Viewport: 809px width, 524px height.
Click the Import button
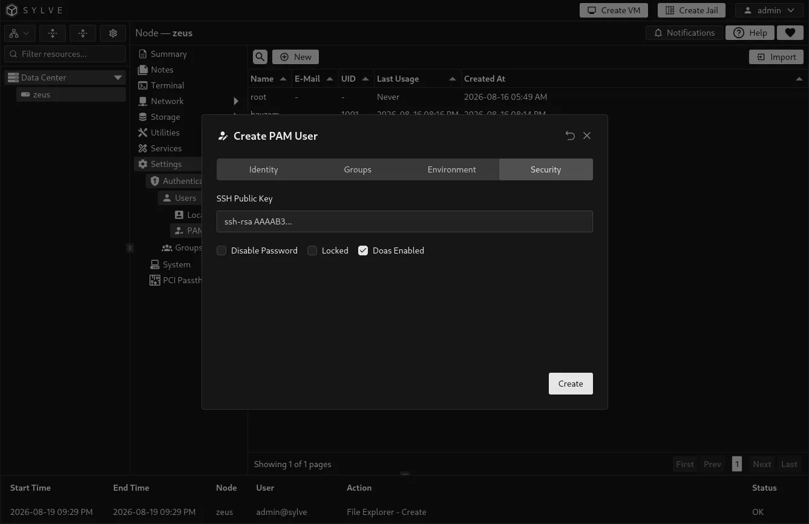(x=776, y=57)
